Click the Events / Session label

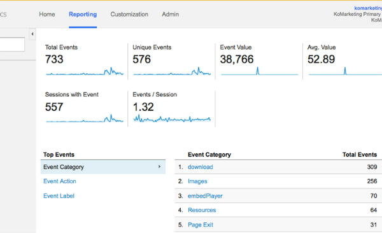pyautogui.click(x=155, y=94)
